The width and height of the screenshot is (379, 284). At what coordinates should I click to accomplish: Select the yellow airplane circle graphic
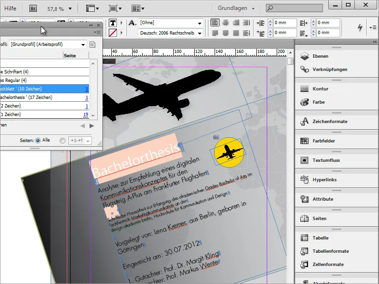229,152
